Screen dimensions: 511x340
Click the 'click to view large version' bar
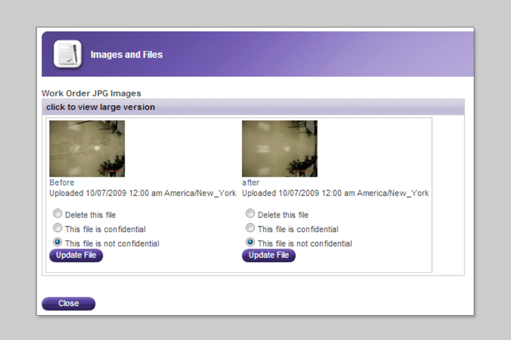(100, 107)
